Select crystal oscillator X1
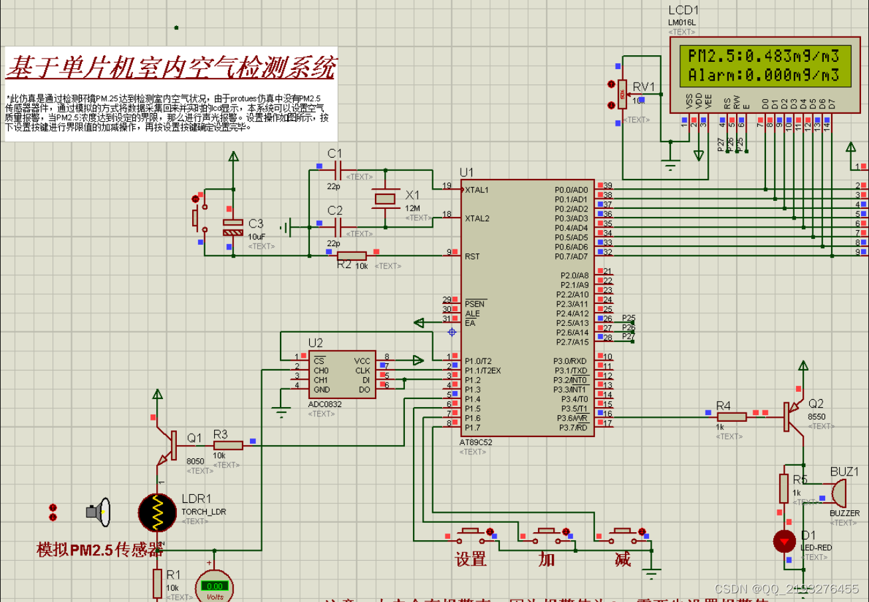Image resolution: width=869 pixels, height=602 pixels. click(x=386, y=198)
